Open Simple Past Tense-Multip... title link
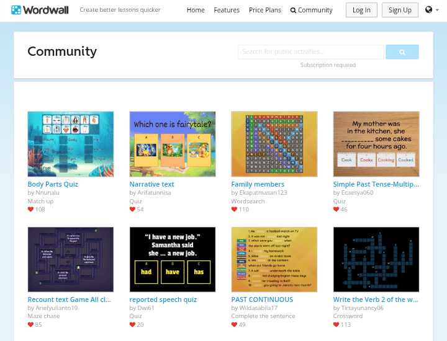The width and height of the screenshot is (447, 341). pyautogui.click(x=376, y=184)
